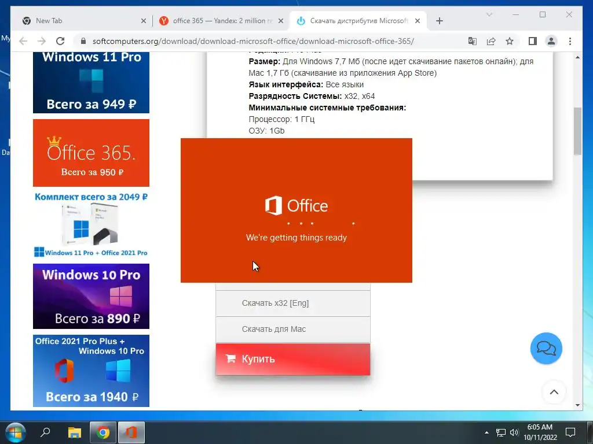Show hidden system tray icons
This screenshot has height=444, width=593.
pyautogui.click(x=486, y=432)
